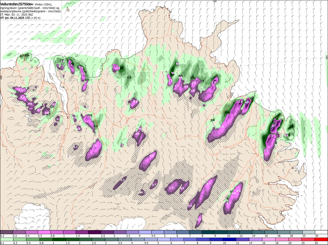
Task: Pick the bright red 30 rain legend swatch
Action: click(321, 239)
